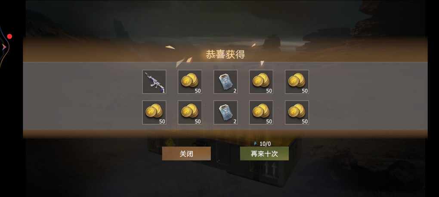Select the second bottom-row coin reward
Image resolution: width=439 pixels, height=197 pixels.
pos(190,113)
